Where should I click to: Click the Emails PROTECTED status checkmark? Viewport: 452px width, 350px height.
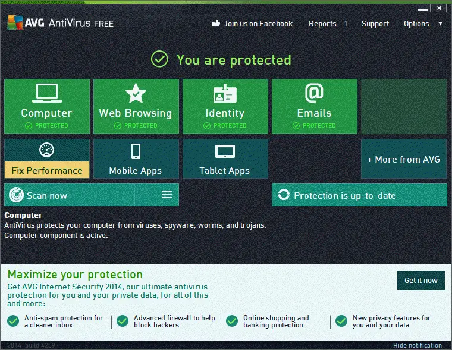pos(296,126)
